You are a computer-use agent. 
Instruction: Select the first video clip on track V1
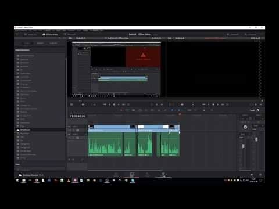click(x=112, y=128)
